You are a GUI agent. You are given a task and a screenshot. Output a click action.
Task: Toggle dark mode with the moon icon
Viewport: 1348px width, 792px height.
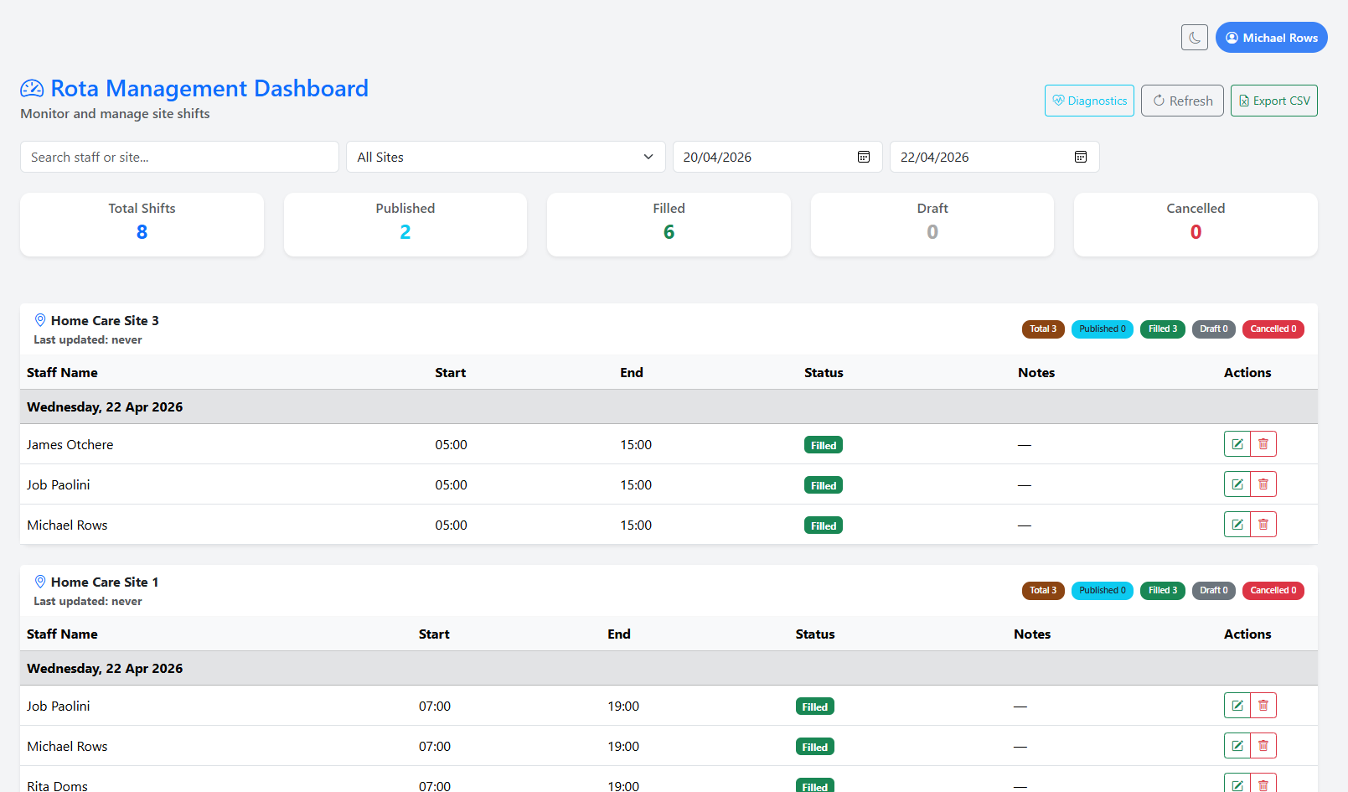pyautogui.click(x=1194, y=38)
